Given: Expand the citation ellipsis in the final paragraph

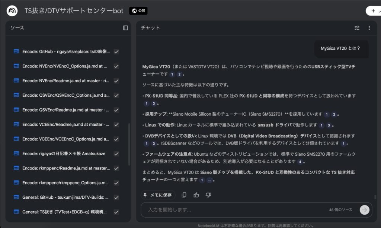Looking at the screenshot, I should coord(209,180).
